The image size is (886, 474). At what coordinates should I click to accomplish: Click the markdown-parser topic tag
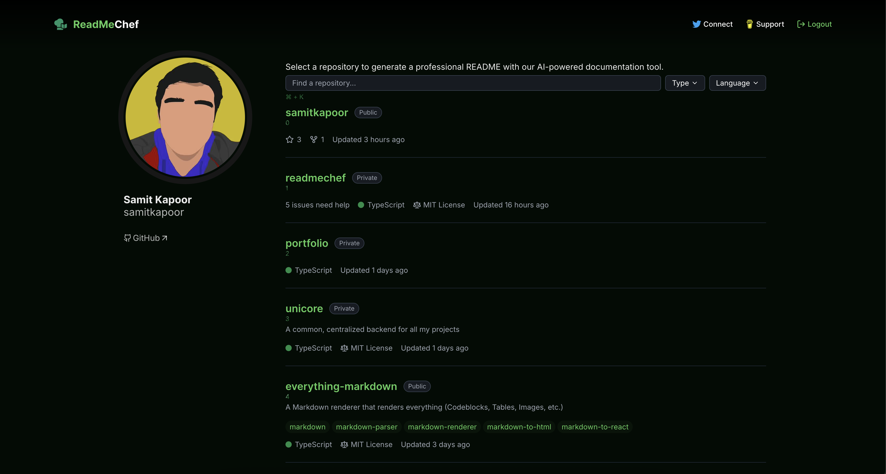(366, 427)
